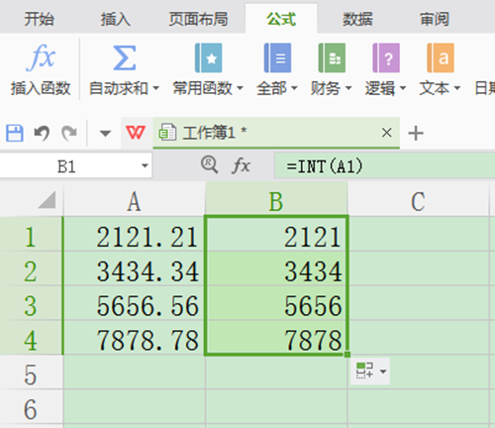495x428 pixels.
Task: Open the quick access toolbar customize arrow
Action: [x=105, y=134]
